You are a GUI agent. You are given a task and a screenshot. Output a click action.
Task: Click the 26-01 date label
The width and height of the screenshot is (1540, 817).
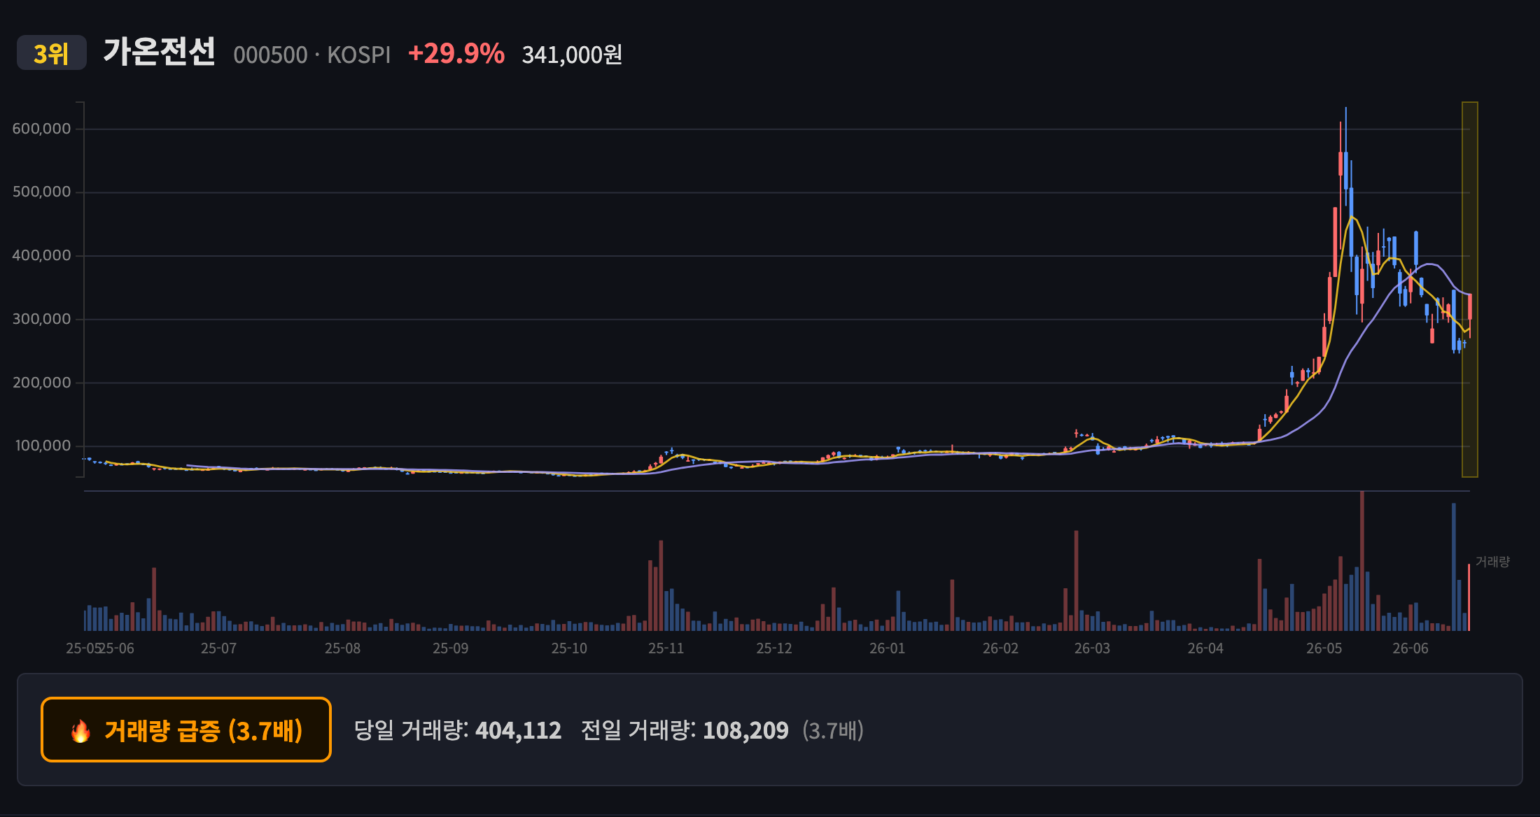point(887,648)
